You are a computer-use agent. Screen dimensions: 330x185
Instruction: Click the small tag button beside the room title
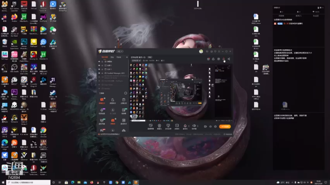(150, 57)
